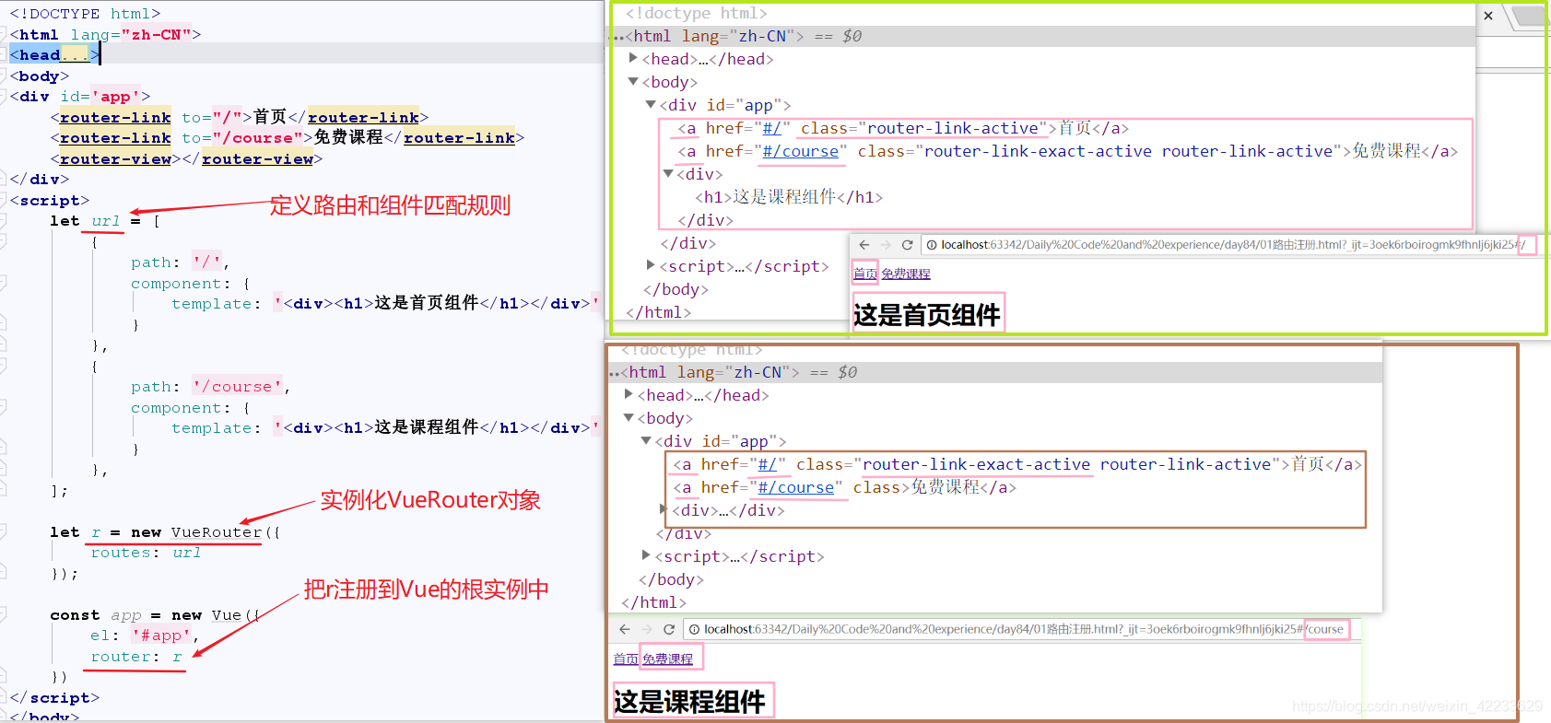
Task: Open site info icon in the upper address bar
Action: (x=932, y=245)
